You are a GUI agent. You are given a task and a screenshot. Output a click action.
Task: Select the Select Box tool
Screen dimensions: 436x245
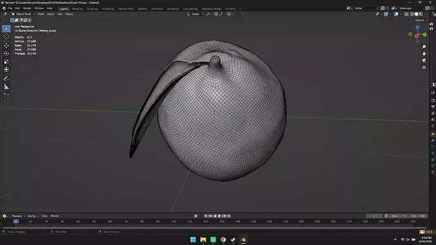tap(6, 28)
